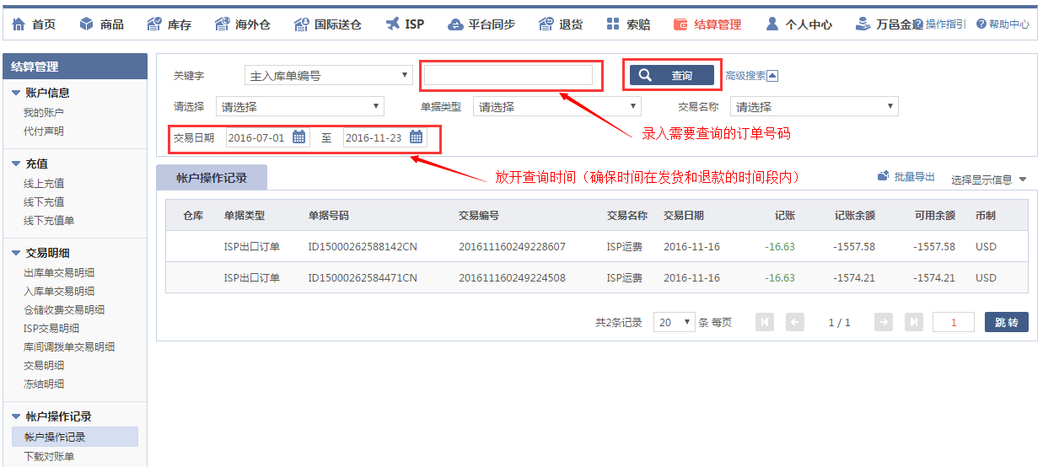The height and width of the screenshot is (467, 1043).
Task: Click transaction number 201611160249228607
Action: point(512,247)
